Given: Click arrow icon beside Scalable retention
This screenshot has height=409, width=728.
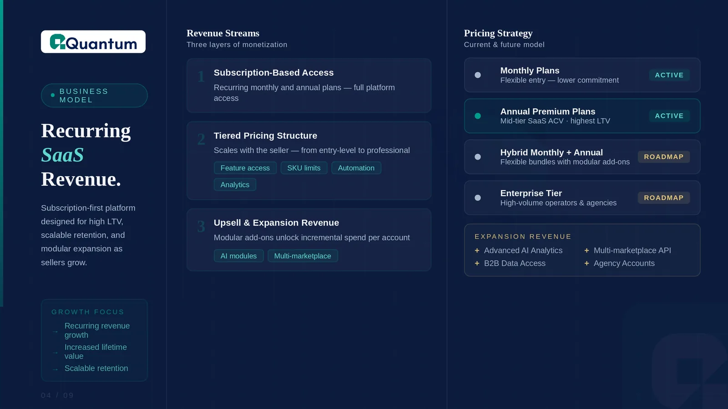Looking at the screenshot, I should [55, 369].
